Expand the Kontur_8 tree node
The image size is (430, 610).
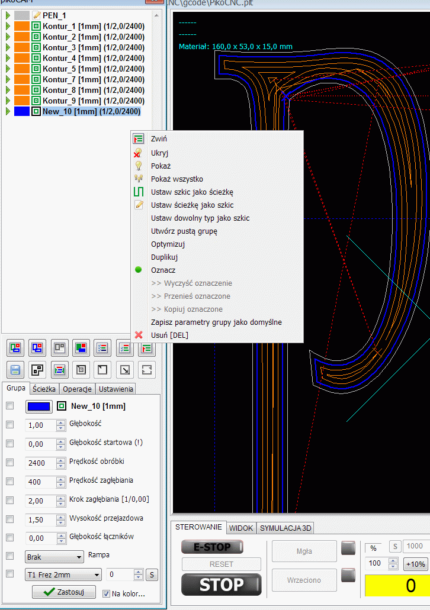[8, 91]
